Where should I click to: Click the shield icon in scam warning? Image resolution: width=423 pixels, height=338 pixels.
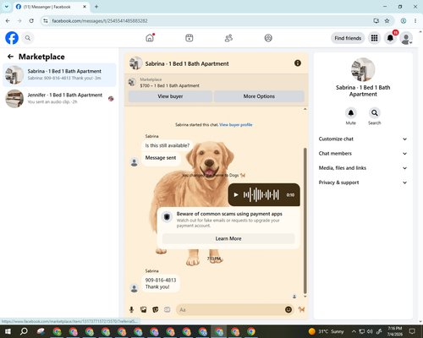click(167, 217)
